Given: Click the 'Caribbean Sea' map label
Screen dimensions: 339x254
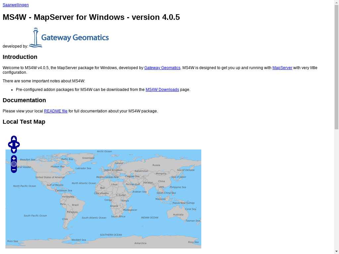Looking at the screenshot, I should pos(64,191).
